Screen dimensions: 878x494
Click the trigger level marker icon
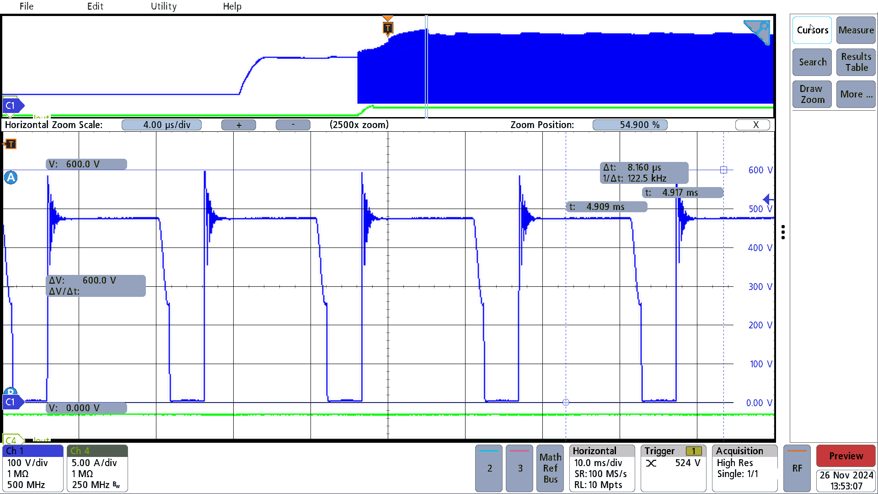(771, 198)
